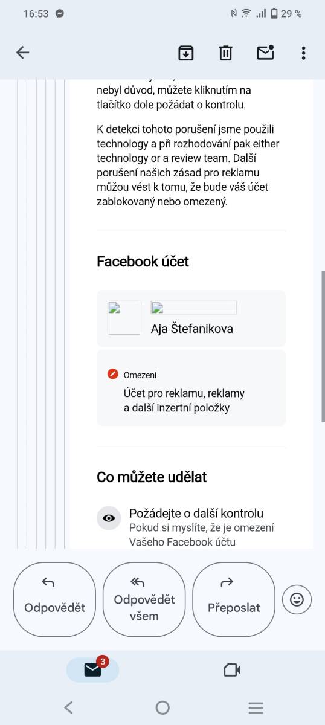The image size is (325, 725).
Task: Switch to the Meet video tab
Action: (x=232, y=669)
